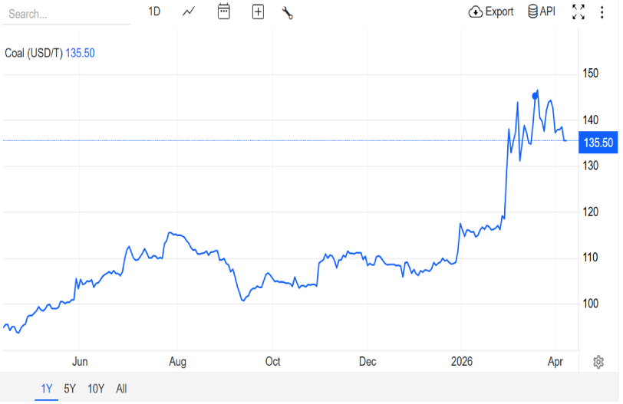Open the calendar date range picker

click(x=224, y=12)
